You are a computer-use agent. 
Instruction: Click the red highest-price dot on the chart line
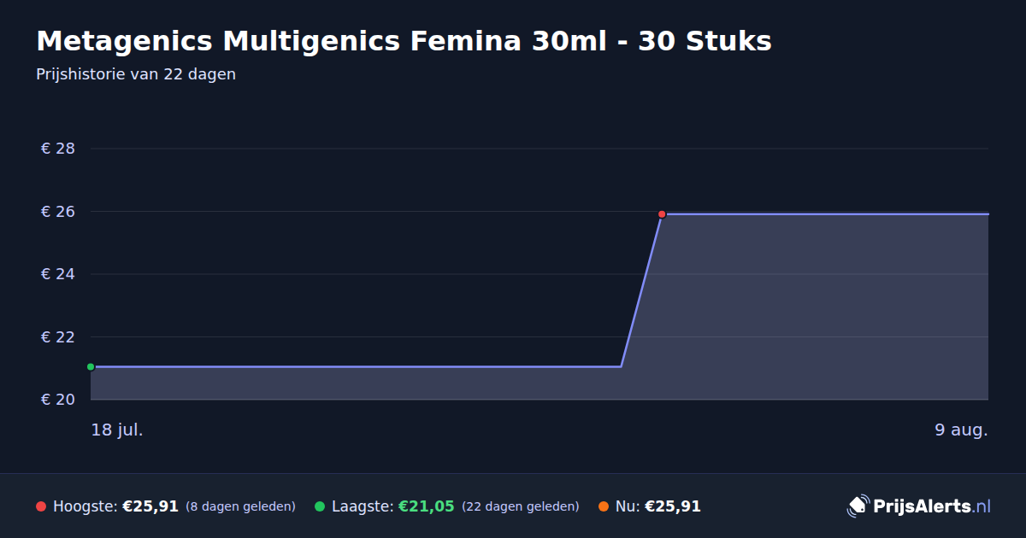[x=662, y=214]
